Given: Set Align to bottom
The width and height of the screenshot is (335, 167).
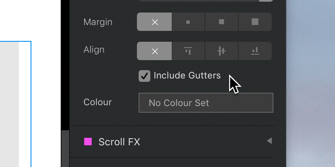Looking at the screenshot, I should pyautogui.click(x=255, y=51).
